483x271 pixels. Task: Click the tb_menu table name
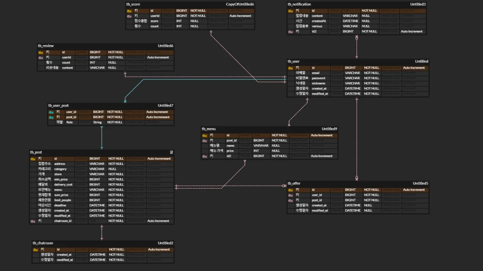(x=208, y=129)
